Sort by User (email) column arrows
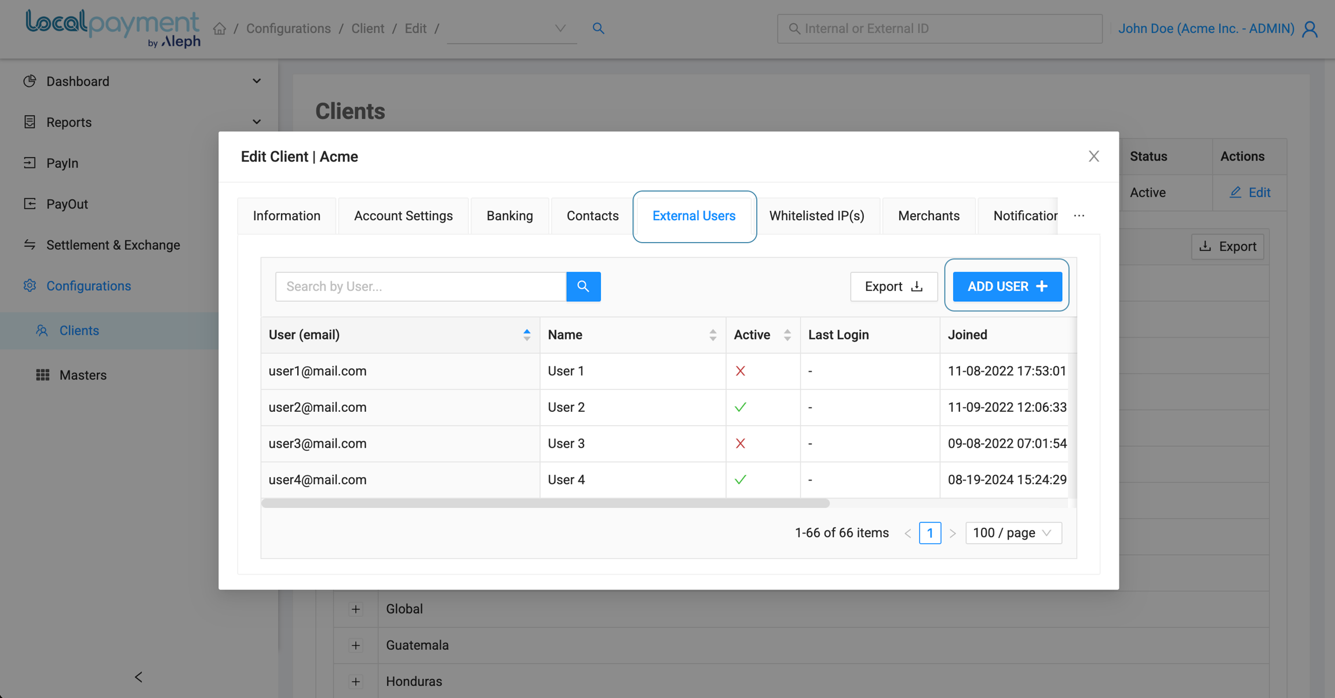The image size is (1335, 698). [527, 335]
